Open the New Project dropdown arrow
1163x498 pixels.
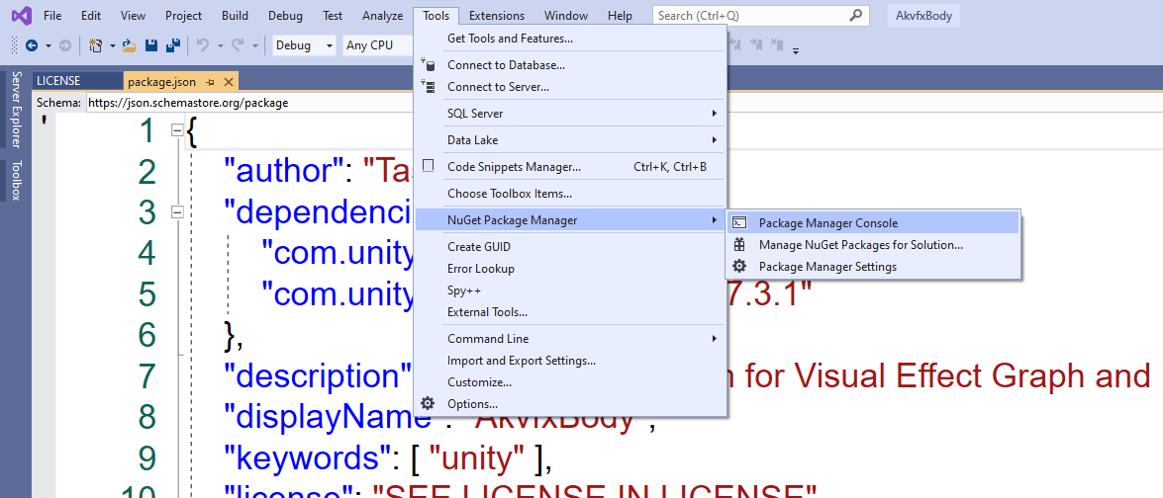pyautogui.click(x=113, y=45)
